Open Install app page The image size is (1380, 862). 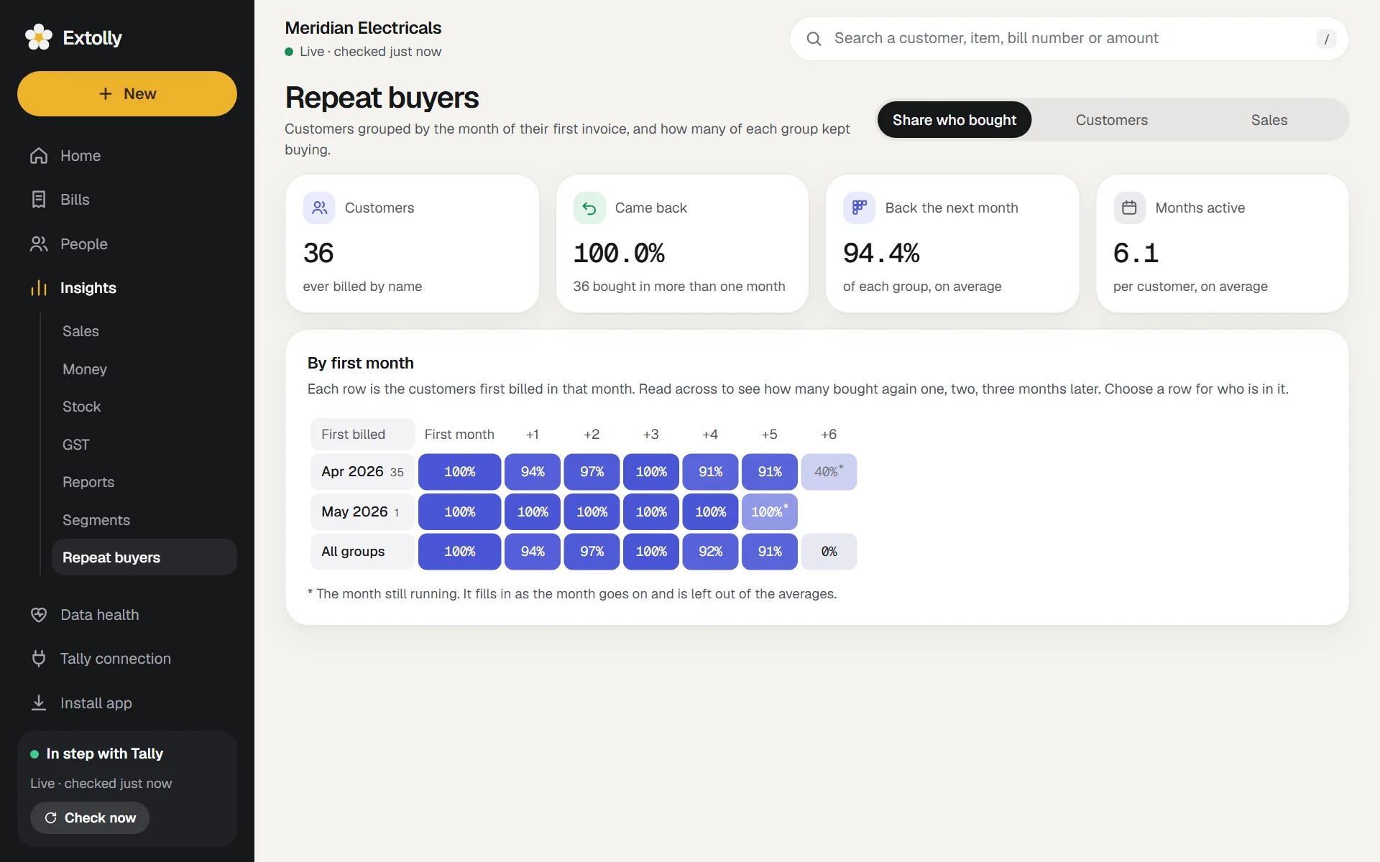point(127,703)
